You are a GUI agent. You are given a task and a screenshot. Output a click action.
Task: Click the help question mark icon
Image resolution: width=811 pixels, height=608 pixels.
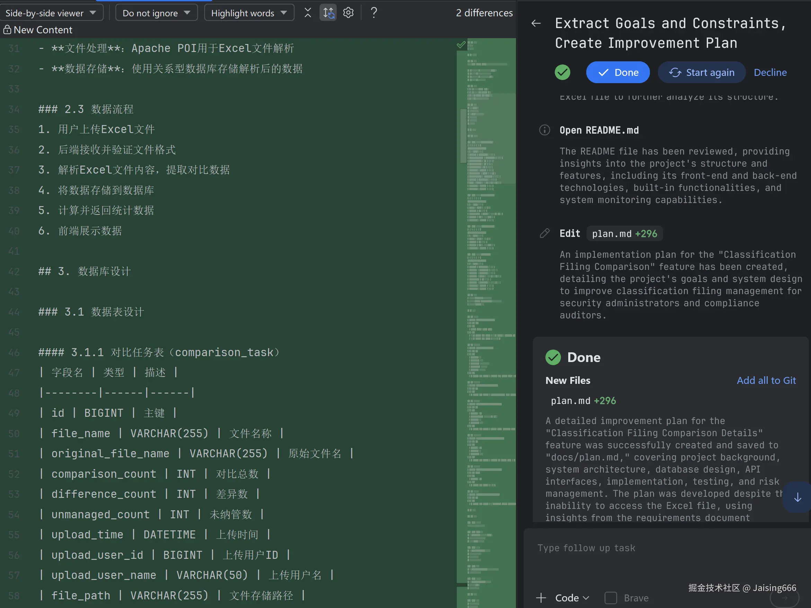pyautogui.click(x=374, y=13)
